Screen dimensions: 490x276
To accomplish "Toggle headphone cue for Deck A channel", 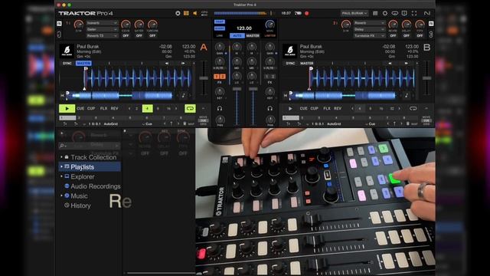I will click(x=220, y=108).
